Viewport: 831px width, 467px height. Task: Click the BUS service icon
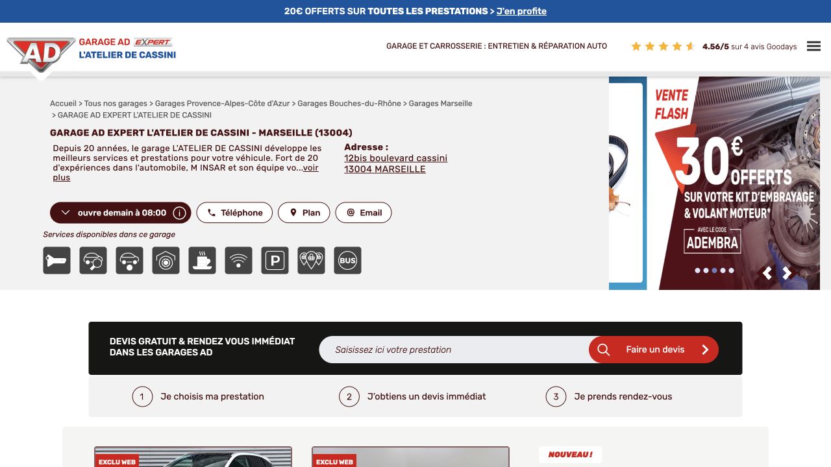coord(348,261)
